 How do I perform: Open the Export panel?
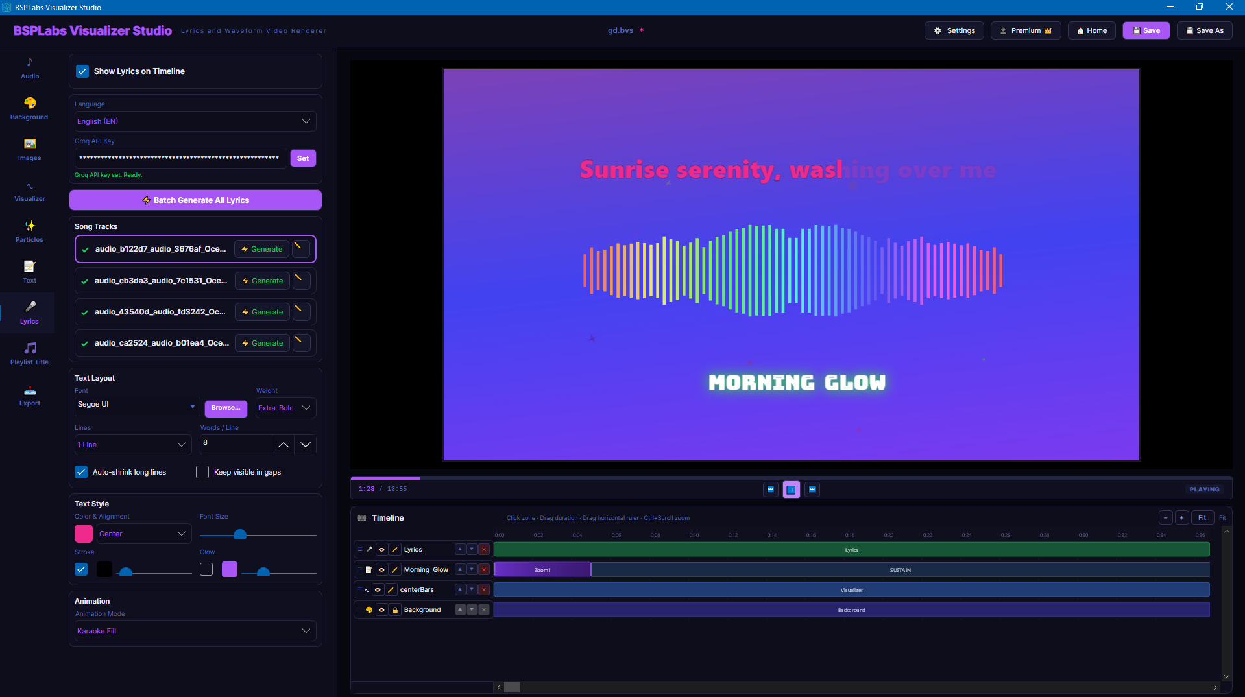tap(29, 395)
